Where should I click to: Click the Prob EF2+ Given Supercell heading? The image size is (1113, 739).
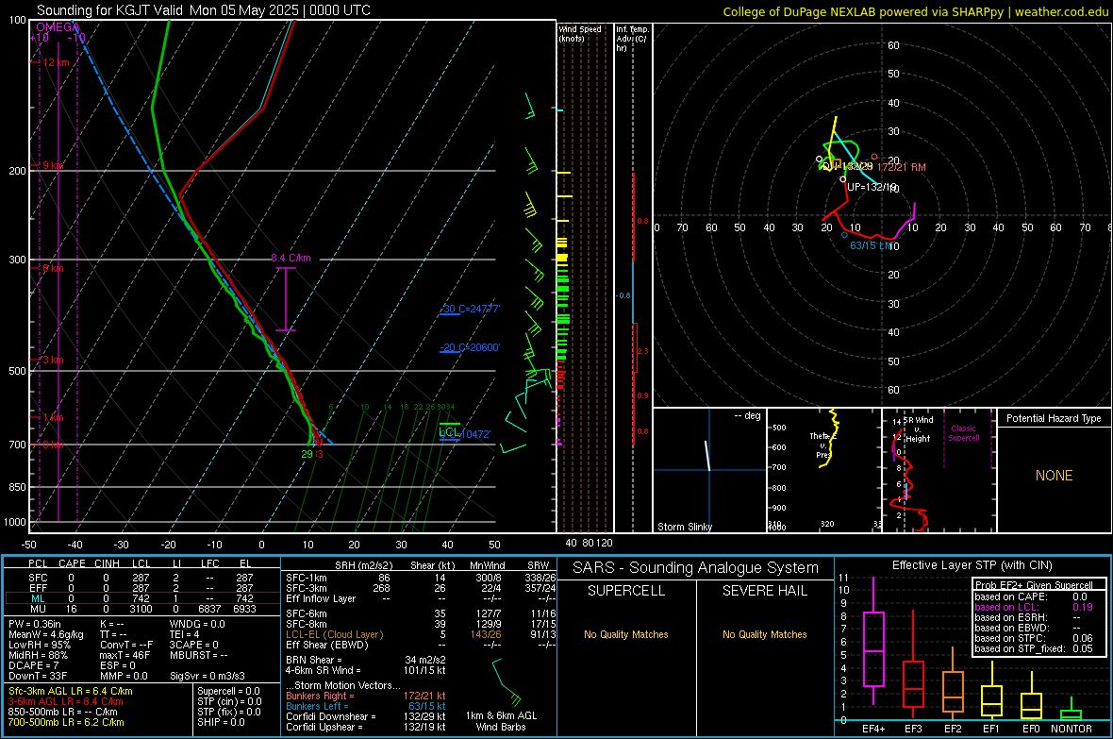(x=1034, y=585)
